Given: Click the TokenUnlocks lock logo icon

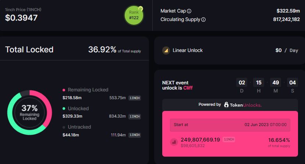Looking at the screenshot, I should (226, 105).
